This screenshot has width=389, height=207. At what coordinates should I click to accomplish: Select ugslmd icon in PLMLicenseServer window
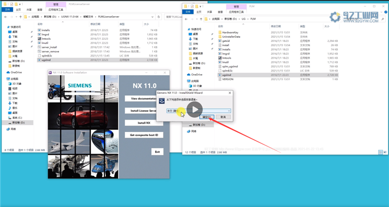(x=39, y=60)
